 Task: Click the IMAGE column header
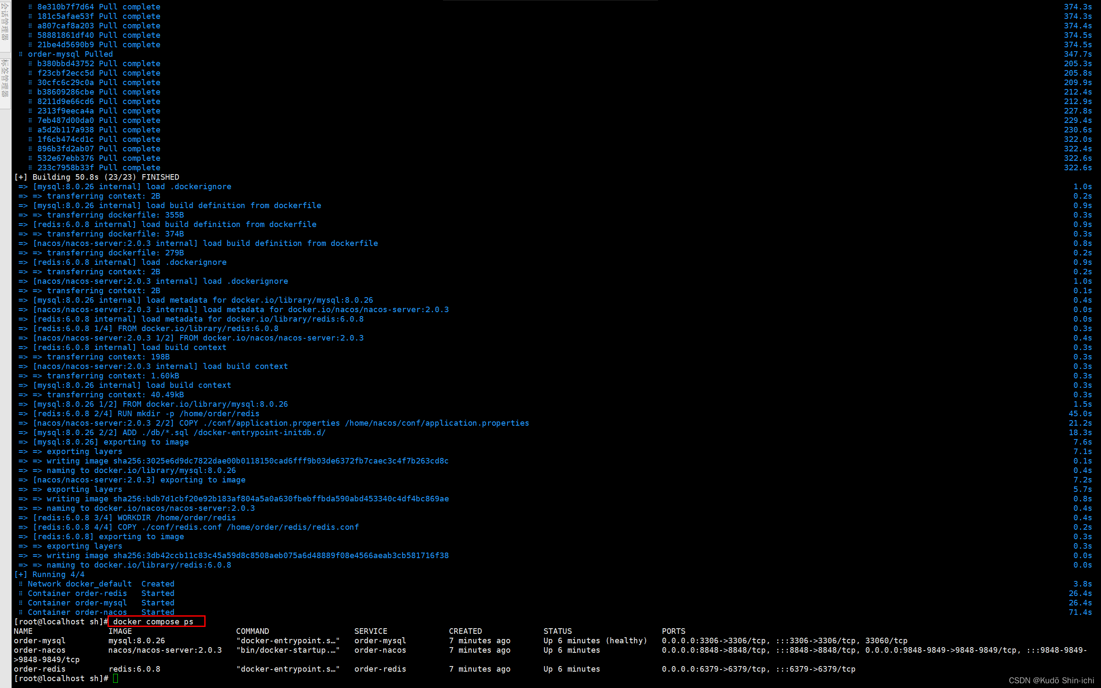click(120, 631)
